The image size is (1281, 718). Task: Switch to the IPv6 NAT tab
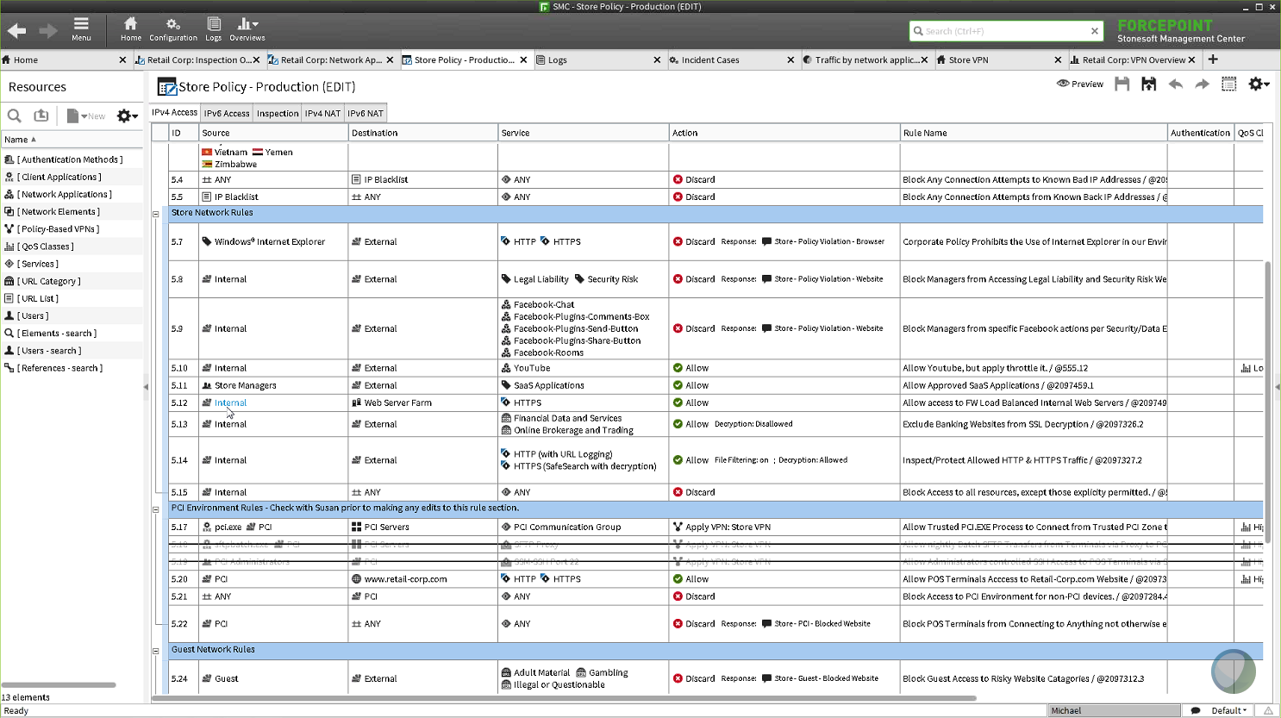click(366, 113)
